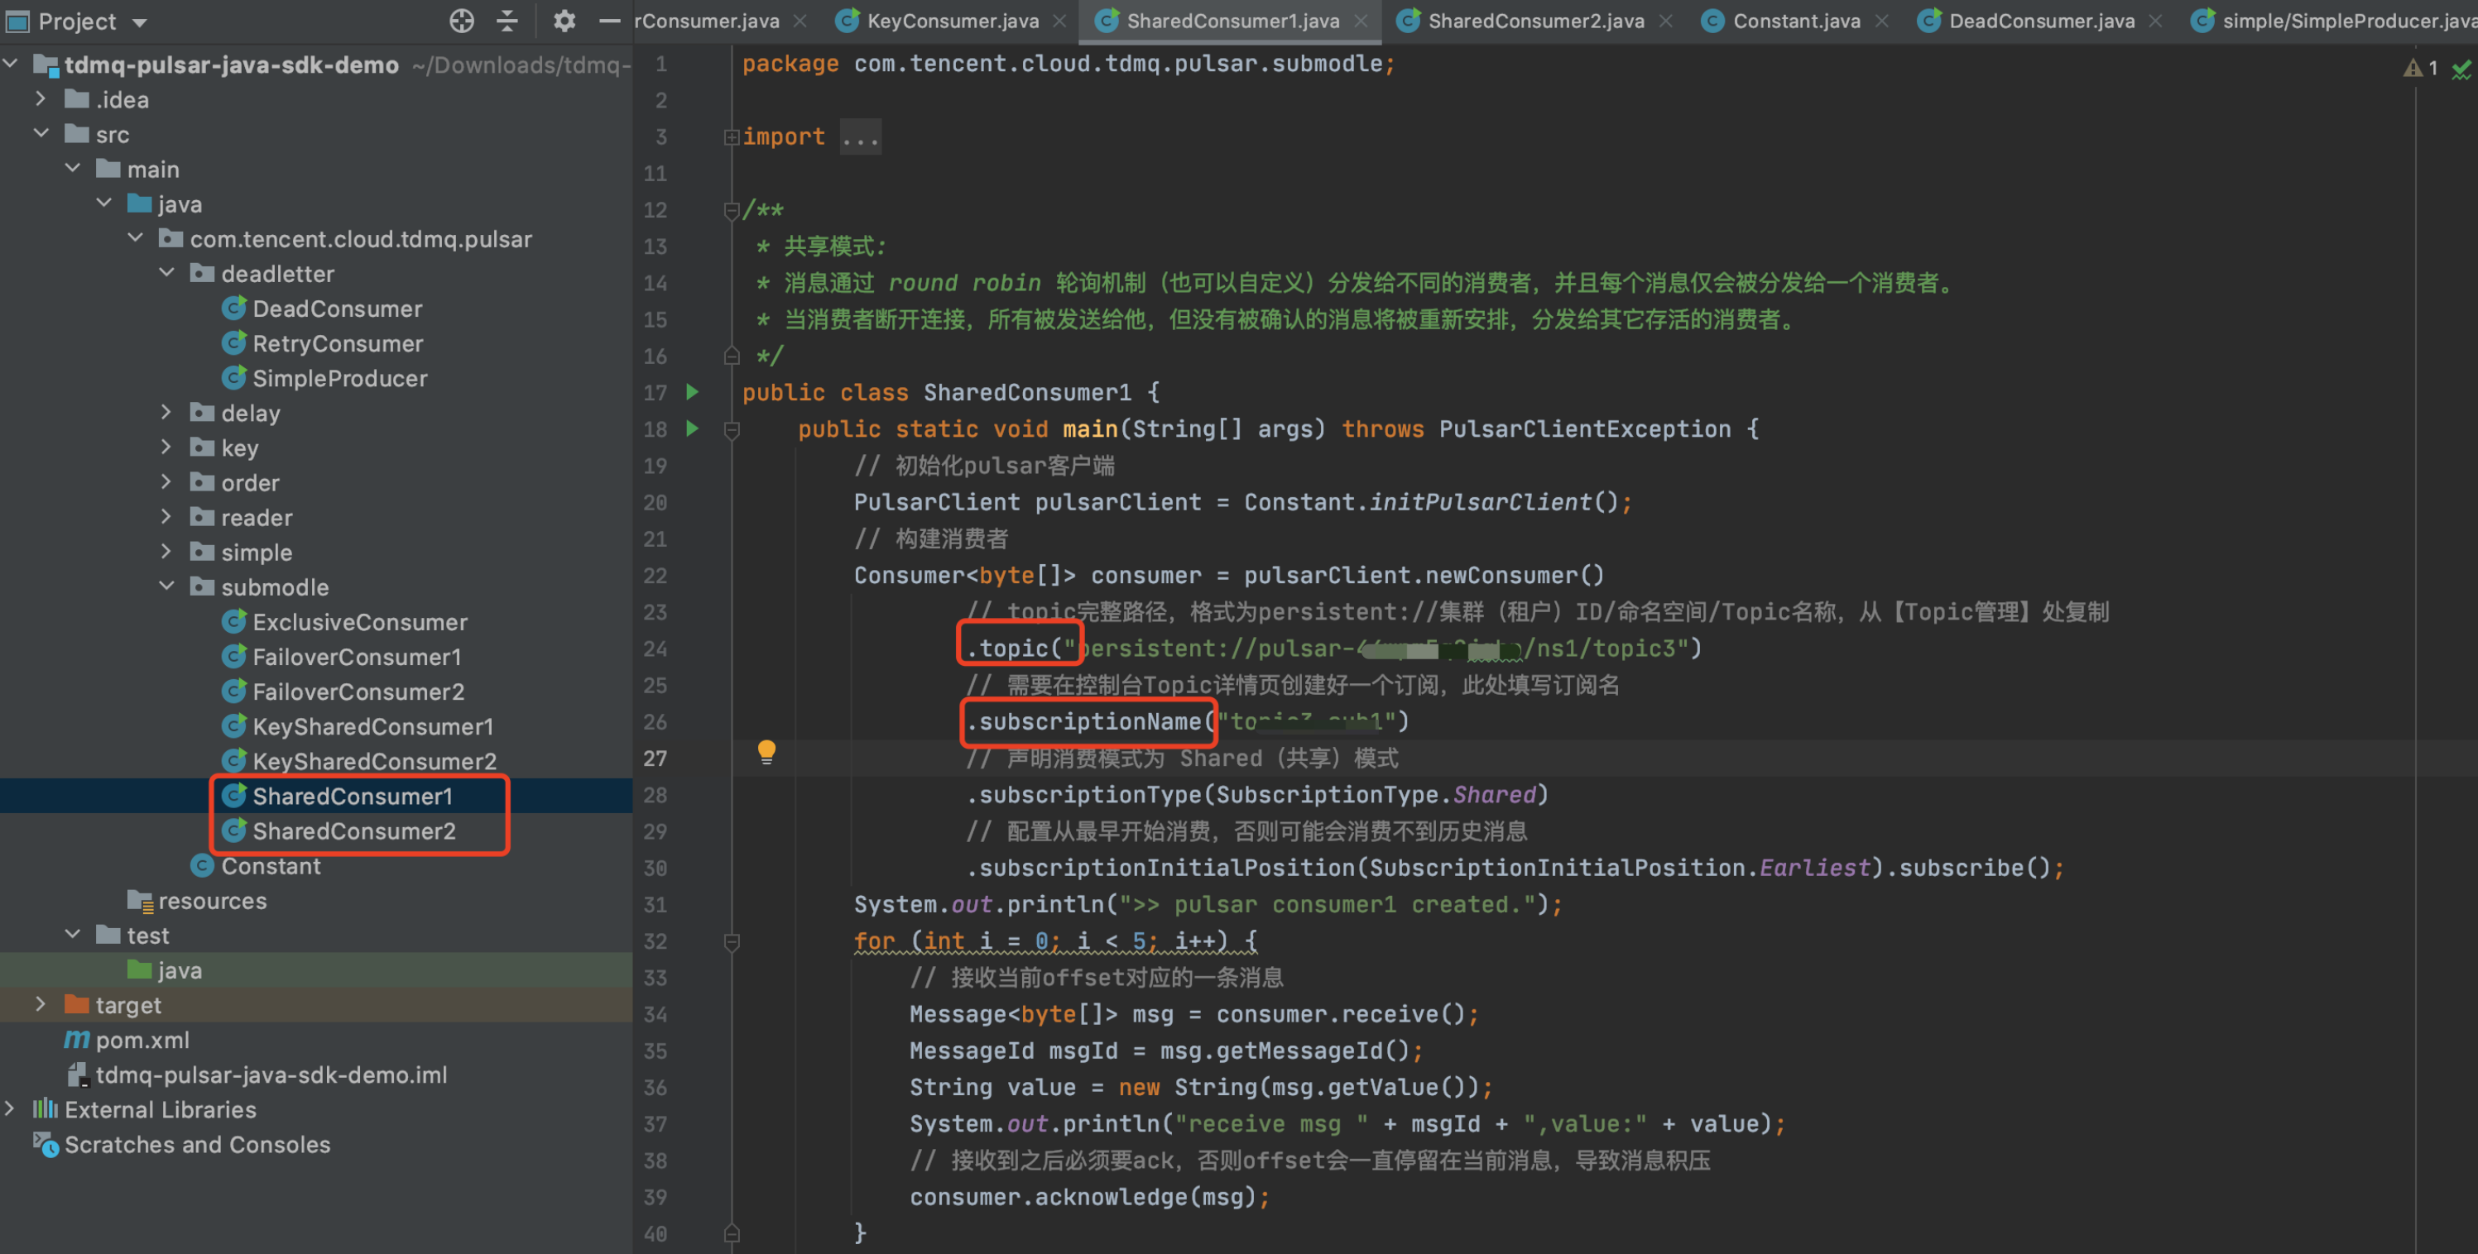Collapse the tdmq-pulsar-java-sdk-demo root node

point(11,64)
